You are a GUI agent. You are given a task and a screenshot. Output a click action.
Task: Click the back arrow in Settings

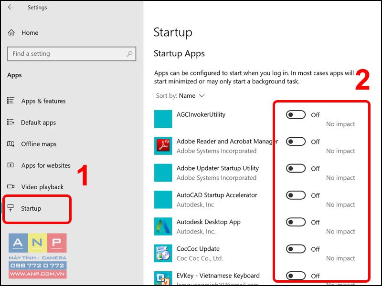[x=11, y=7]
